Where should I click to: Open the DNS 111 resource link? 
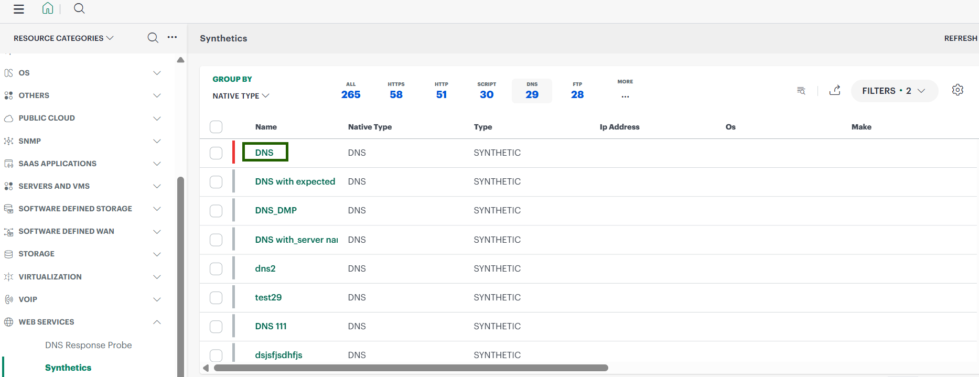[271, 326]
